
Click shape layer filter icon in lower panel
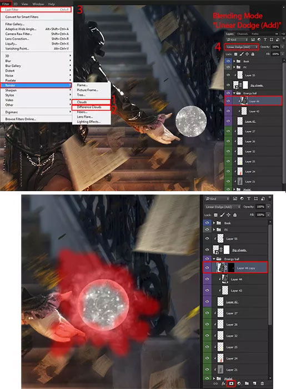[256, 198]
